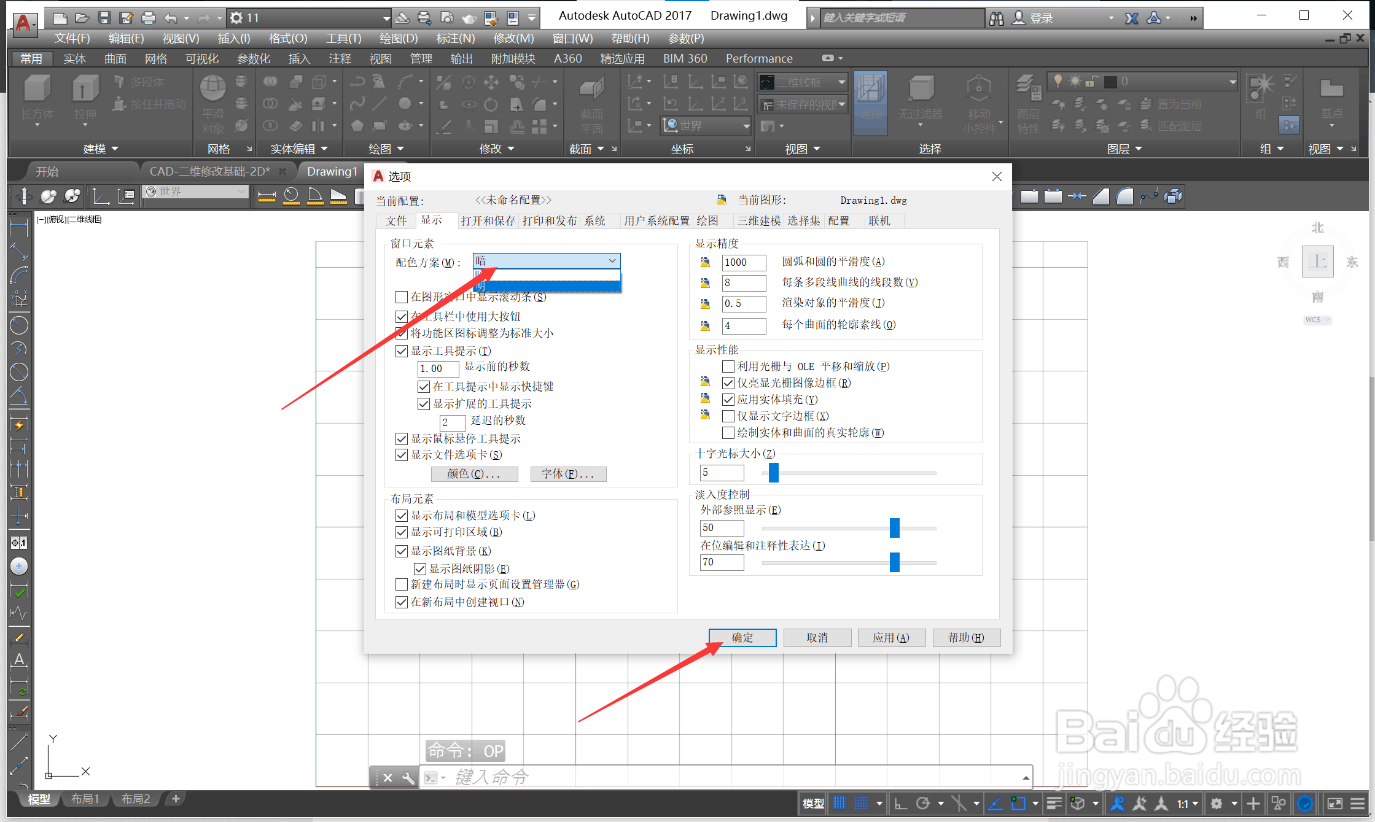The width and height of the screenshot is (1375, 822).
Task: Click the 颜色(C)... button
Action: tap(474, 474)
